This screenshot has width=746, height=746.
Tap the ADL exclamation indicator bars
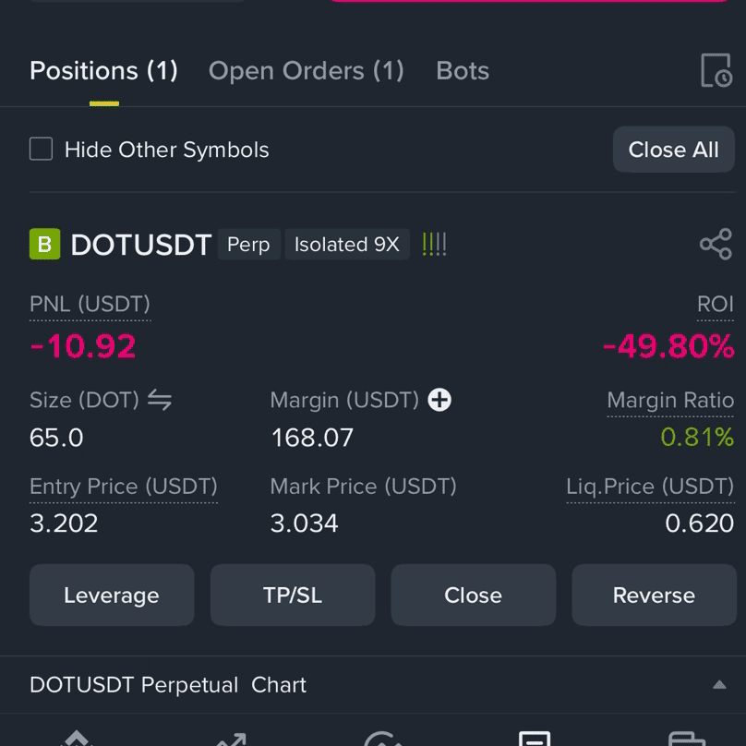point(434,244)
